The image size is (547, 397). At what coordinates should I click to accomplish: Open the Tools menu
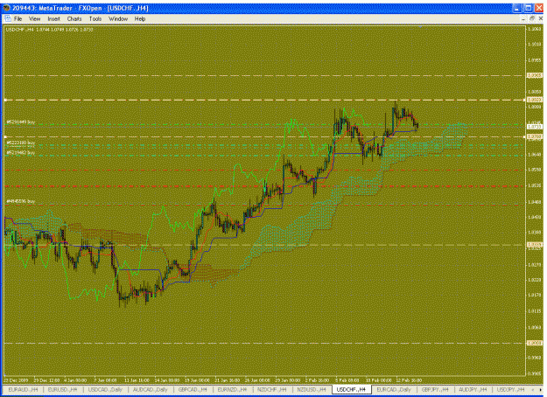pyautogui.click(x=95, y=19)
